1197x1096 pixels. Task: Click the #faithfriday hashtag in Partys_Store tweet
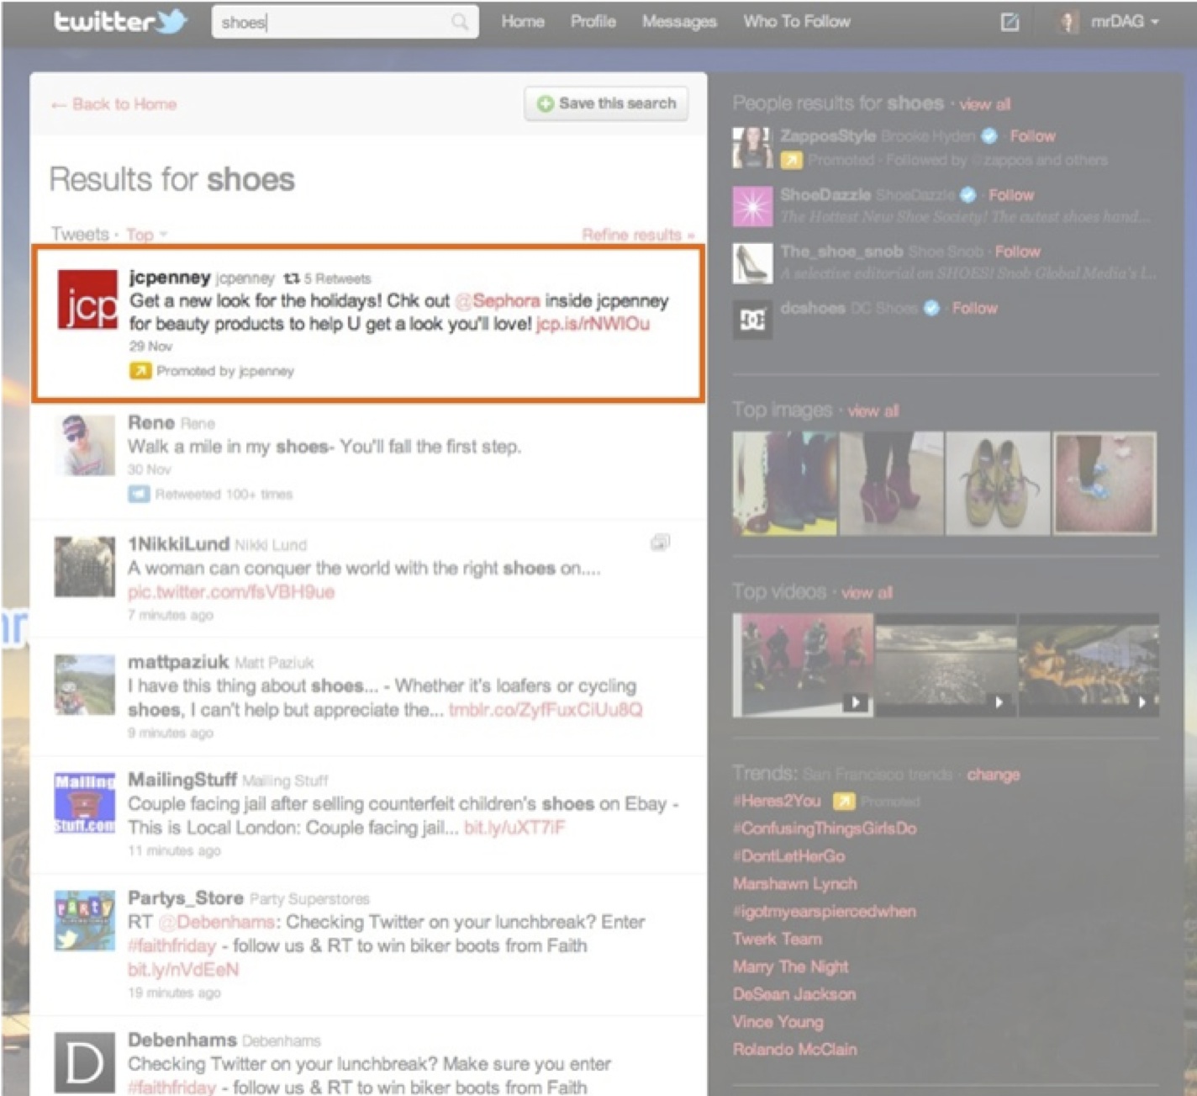pyautogui.click(x=172, y=946)
